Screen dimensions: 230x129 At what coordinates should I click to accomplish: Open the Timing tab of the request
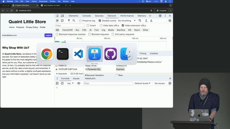pyautogui.click(x=143, y=53)
